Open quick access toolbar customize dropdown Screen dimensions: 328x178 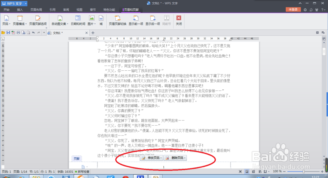point(44,33)
